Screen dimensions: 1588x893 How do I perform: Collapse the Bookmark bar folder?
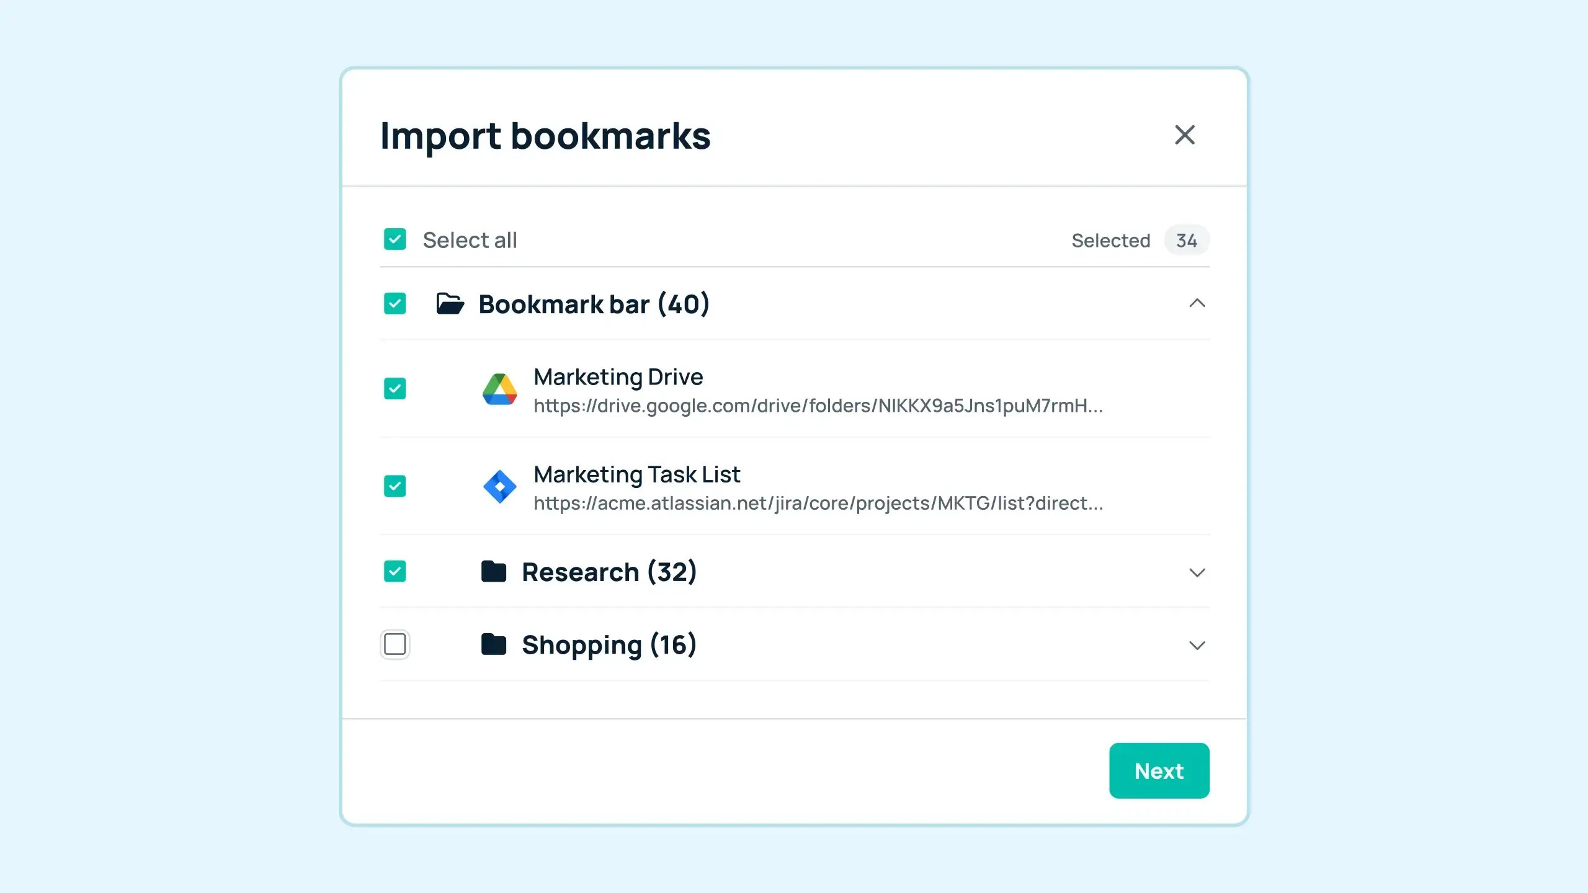point(1197,303)
